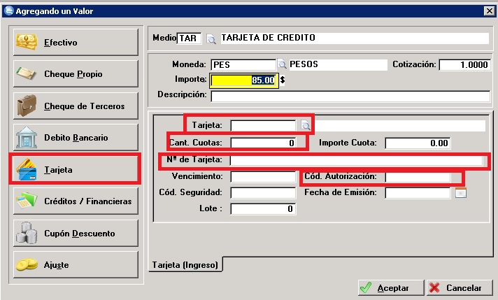
Task: Select the Tarjeta payment method
Action: click(76, 170)
